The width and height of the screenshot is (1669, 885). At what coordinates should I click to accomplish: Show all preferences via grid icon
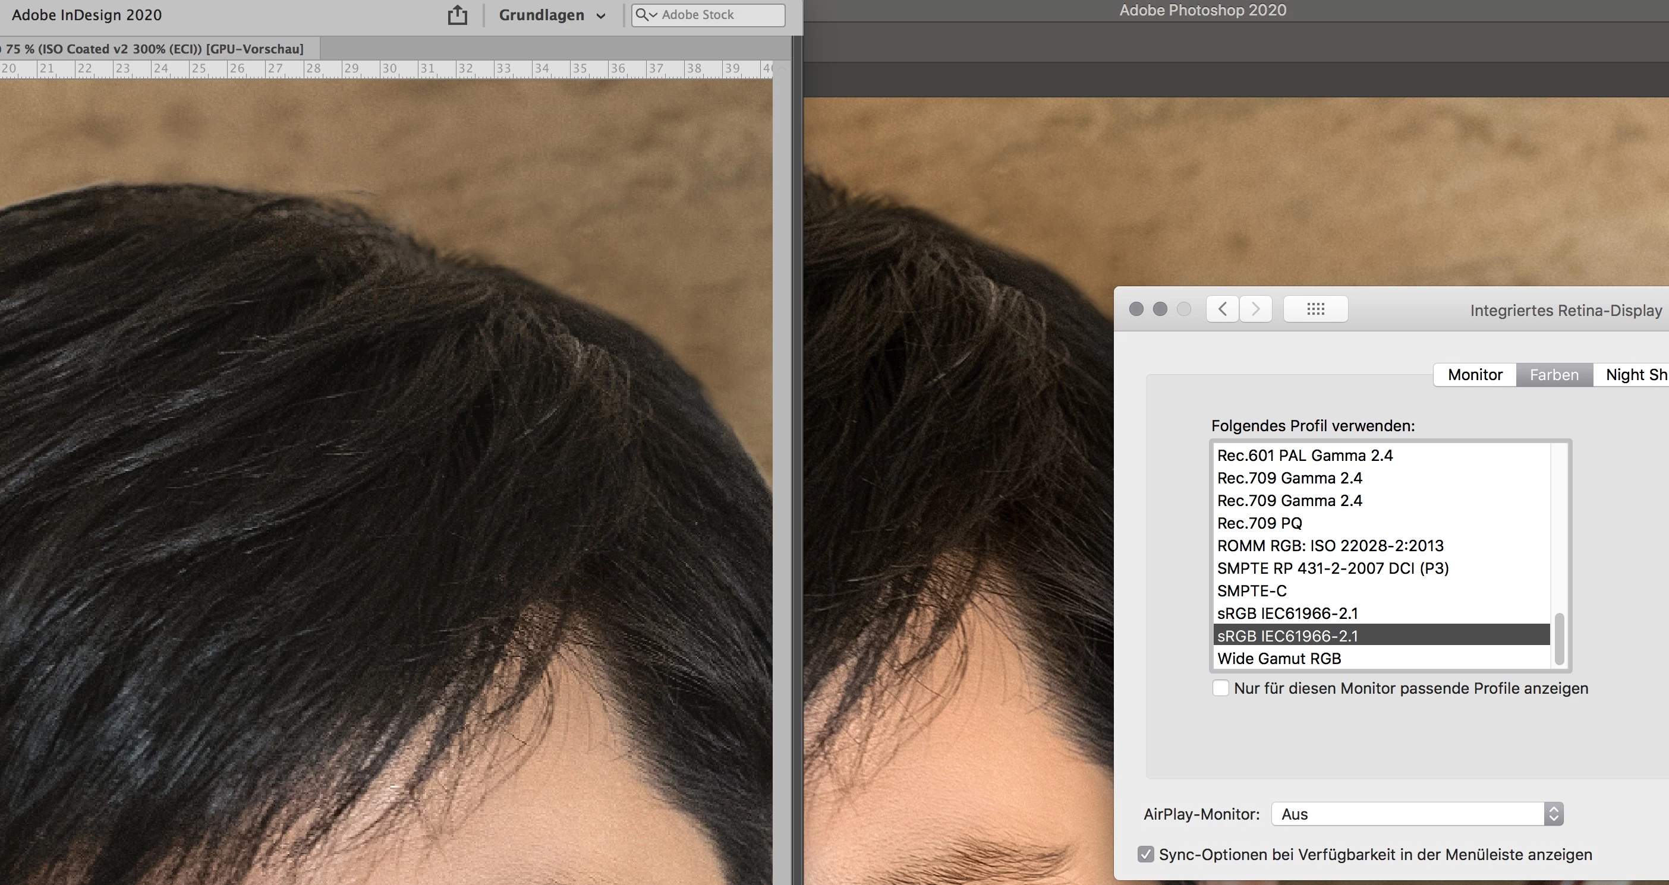[1315, 309]
